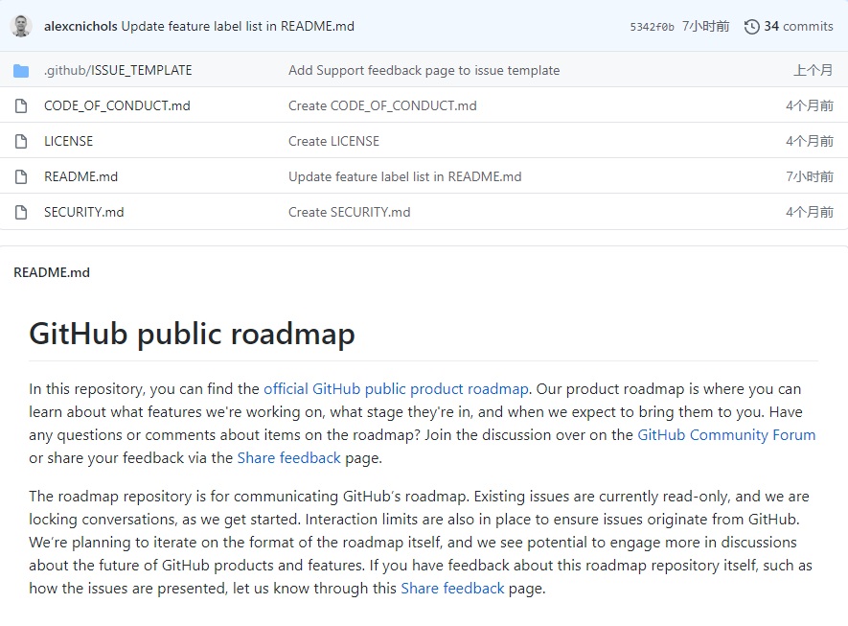Click file icon next to LICENSE

[x=21, y=141]
